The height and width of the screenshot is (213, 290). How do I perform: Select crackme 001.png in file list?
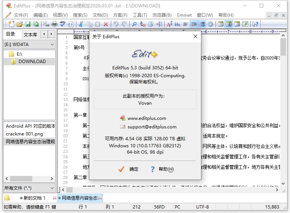click(x=24, y=134)
